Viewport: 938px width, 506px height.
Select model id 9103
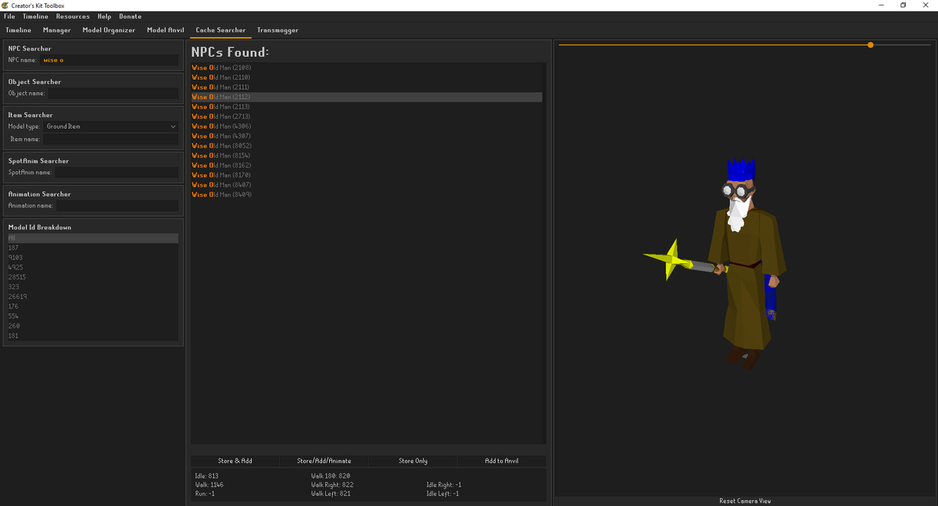93,258
